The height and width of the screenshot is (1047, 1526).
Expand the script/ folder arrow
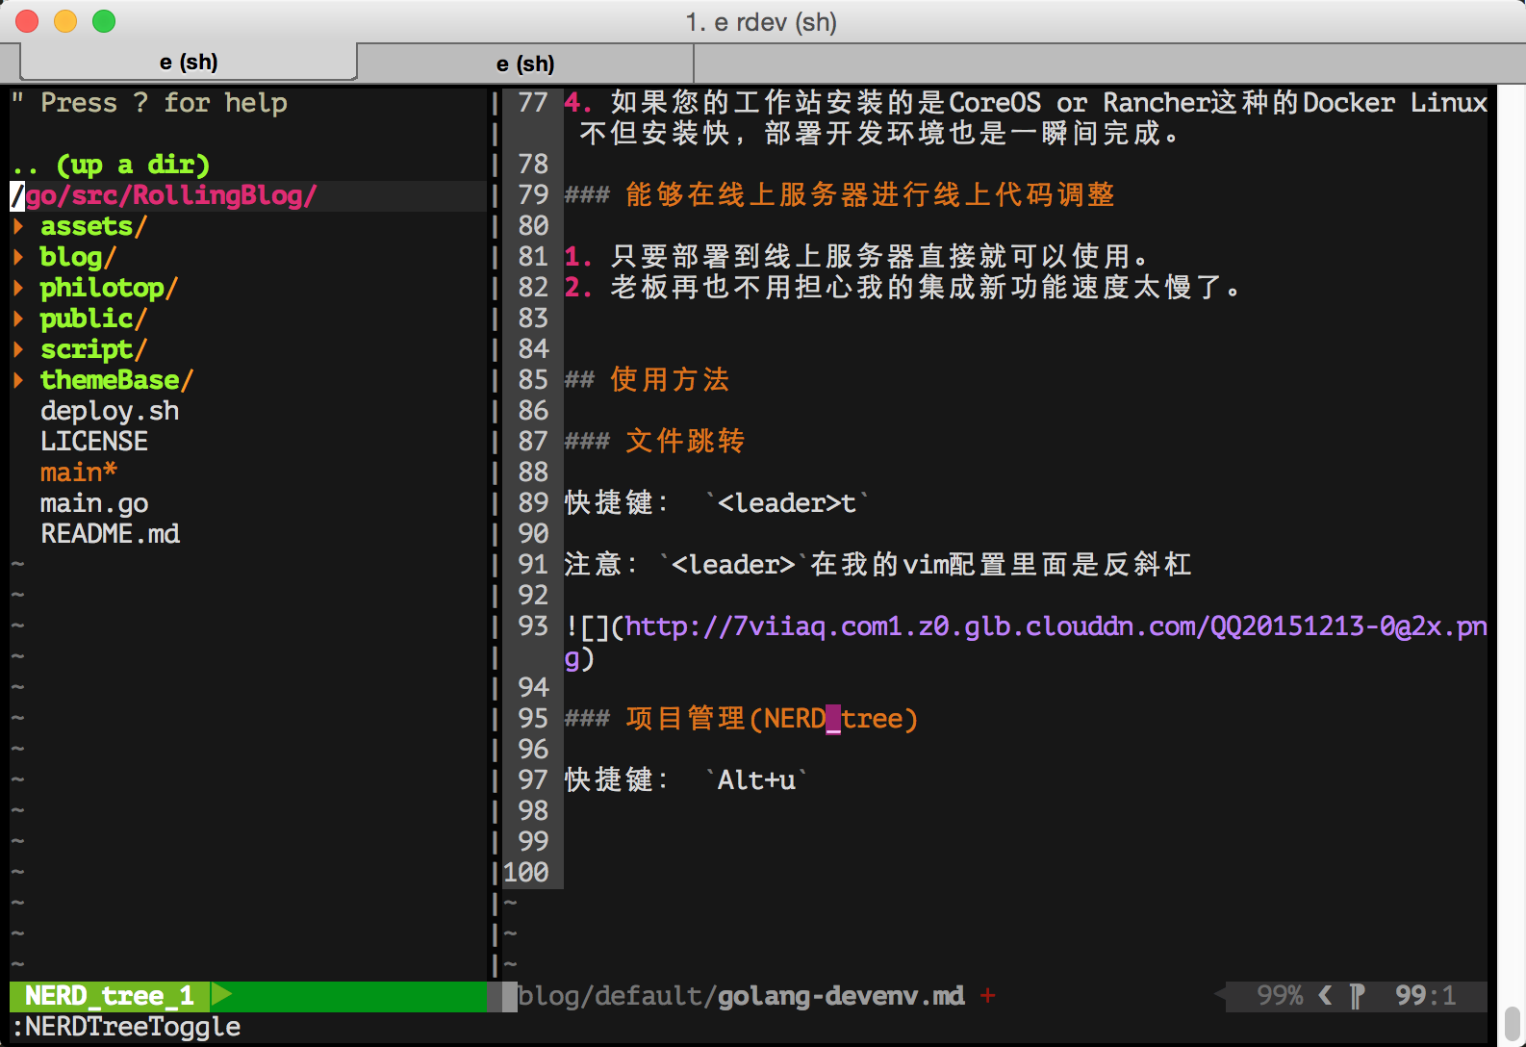[x=18, y=349]
